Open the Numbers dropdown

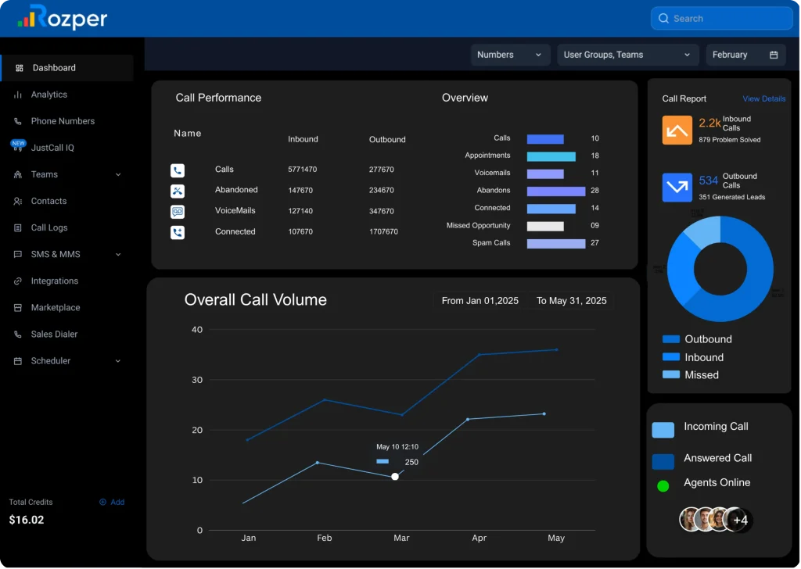(510, 55)
